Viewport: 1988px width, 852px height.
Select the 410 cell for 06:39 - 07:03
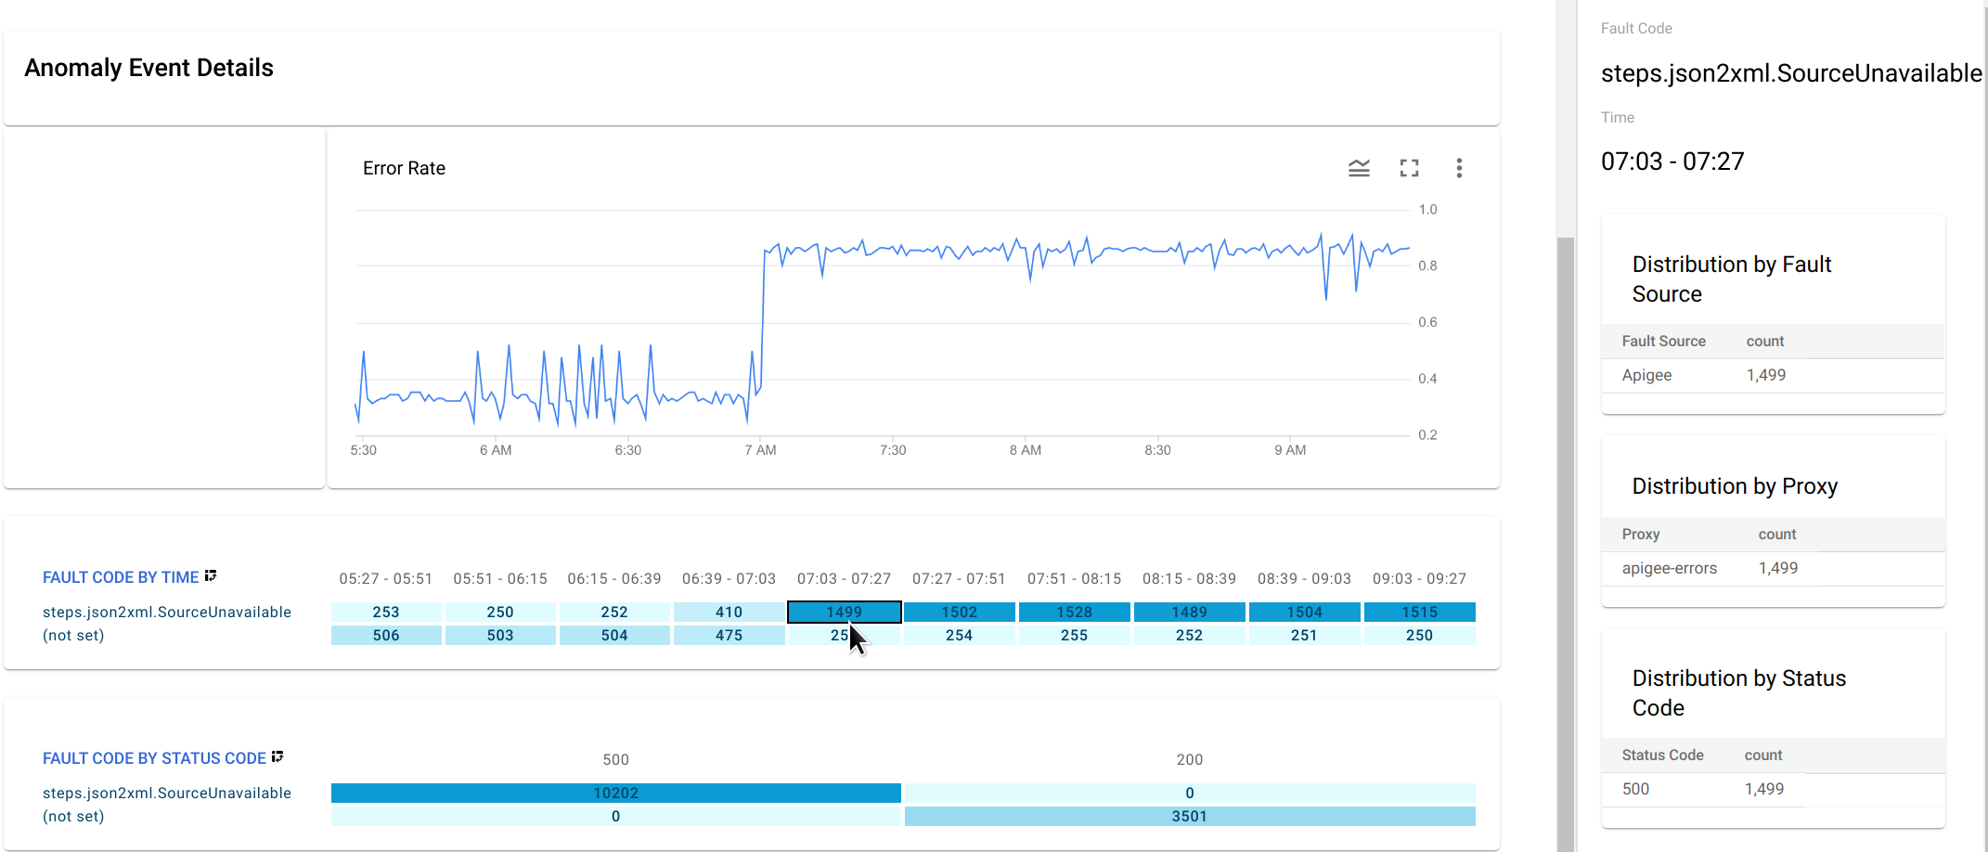(729, 613)
